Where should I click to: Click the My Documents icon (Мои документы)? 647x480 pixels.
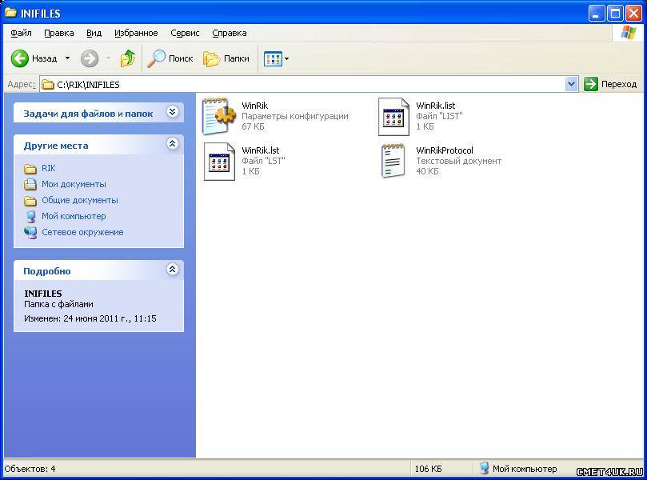(30, 185)
